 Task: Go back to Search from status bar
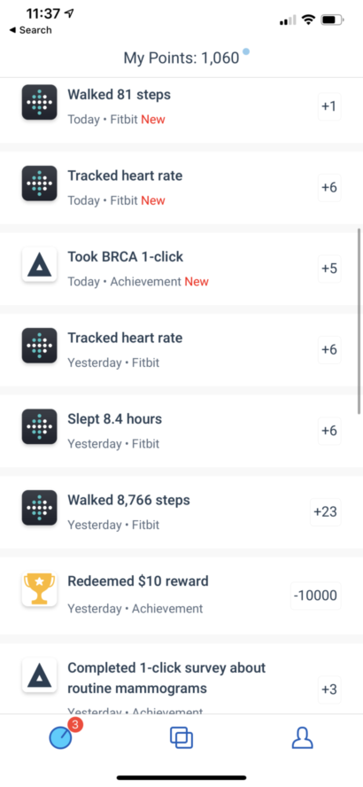pyautogui.click(x=30, y=30)
